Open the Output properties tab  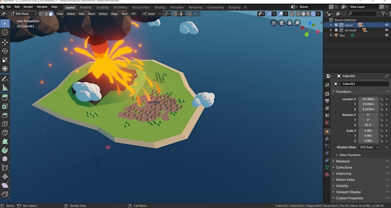pos(327,101)
